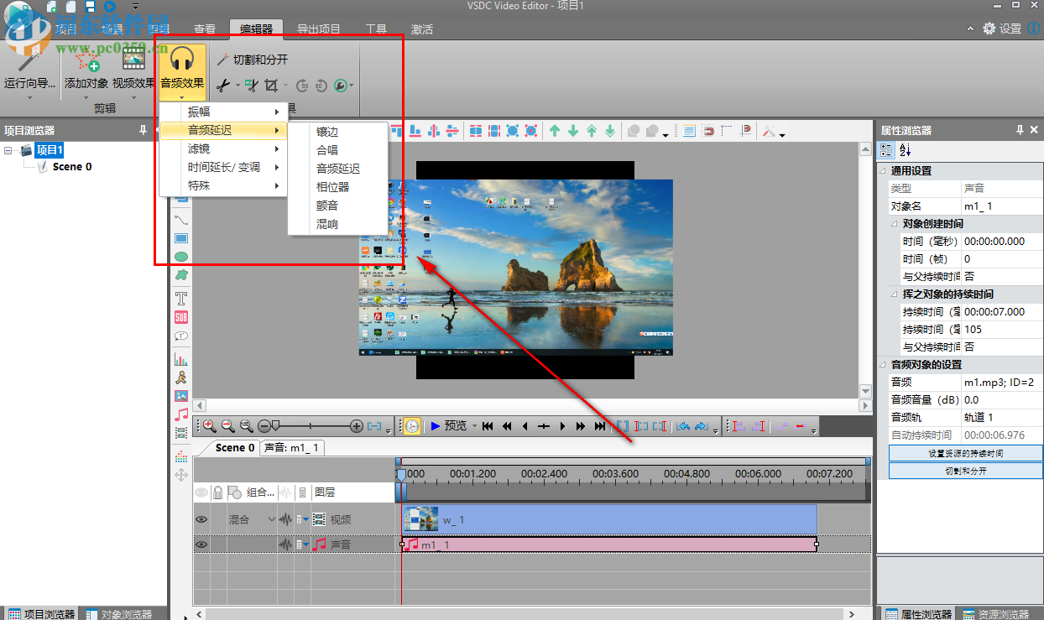The height and width of the screenshot is (620, 1044).
Task: Select the Text tool in left toolbar
Action: tap(180, 298)
